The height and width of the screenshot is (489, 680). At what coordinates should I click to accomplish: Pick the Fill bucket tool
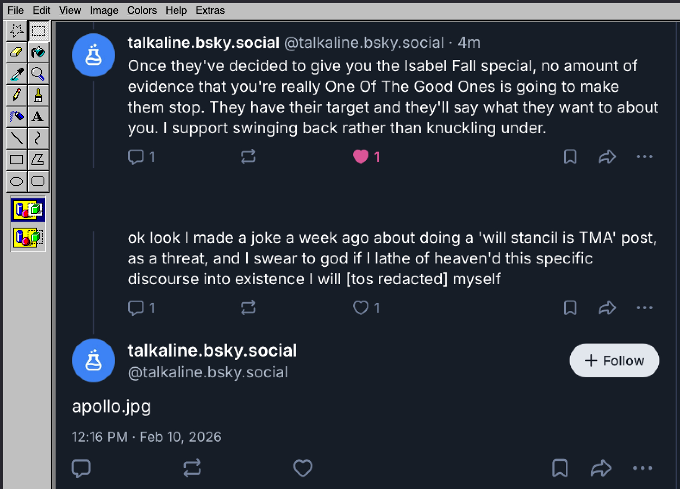(38, 53)
